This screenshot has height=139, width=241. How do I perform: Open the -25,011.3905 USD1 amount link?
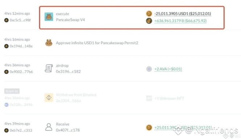(183, 14)
